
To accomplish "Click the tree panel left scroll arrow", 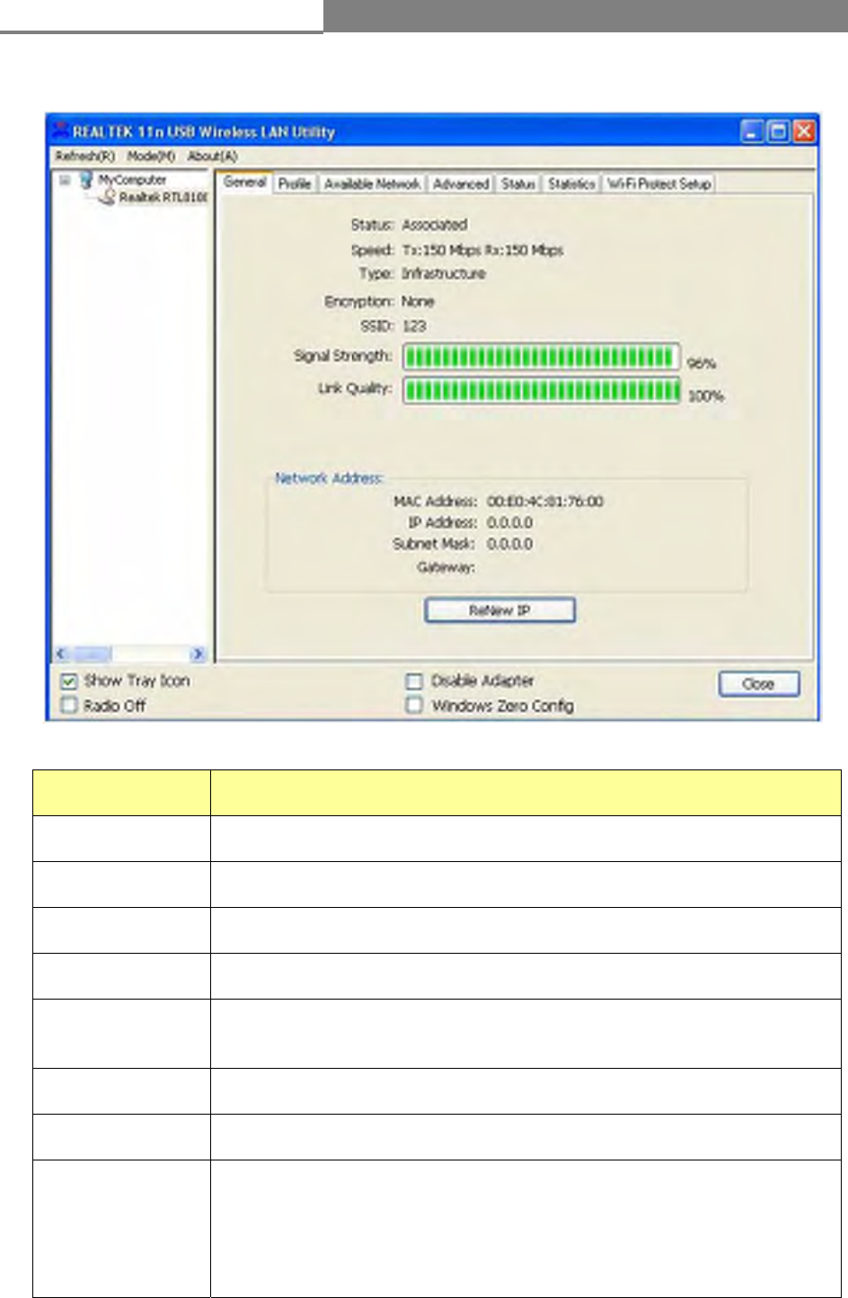I will click(61, 653).
